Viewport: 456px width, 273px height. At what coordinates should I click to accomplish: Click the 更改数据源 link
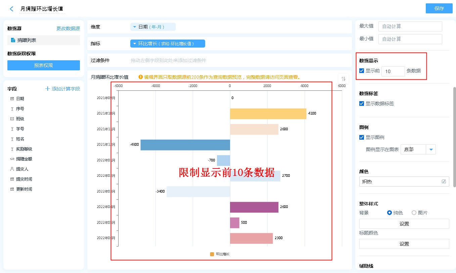(x=68, y=29)
